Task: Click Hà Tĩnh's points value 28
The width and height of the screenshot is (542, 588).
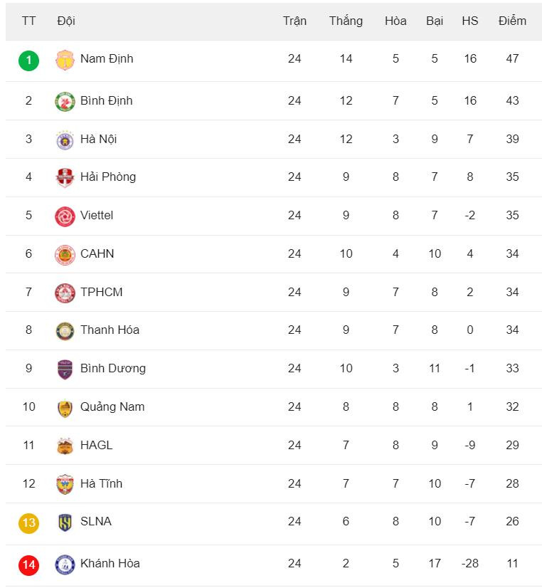Action: (512, 483)
